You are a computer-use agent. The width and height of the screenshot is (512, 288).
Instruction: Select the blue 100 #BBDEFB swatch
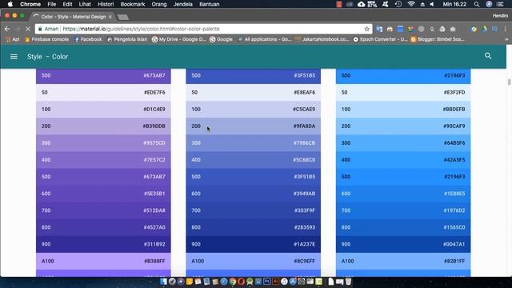(403, 109)
